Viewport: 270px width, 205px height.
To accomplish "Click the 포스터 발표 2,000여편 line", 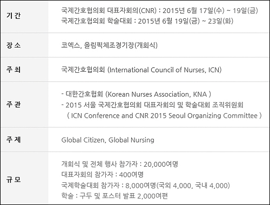I will click(114, 196).
